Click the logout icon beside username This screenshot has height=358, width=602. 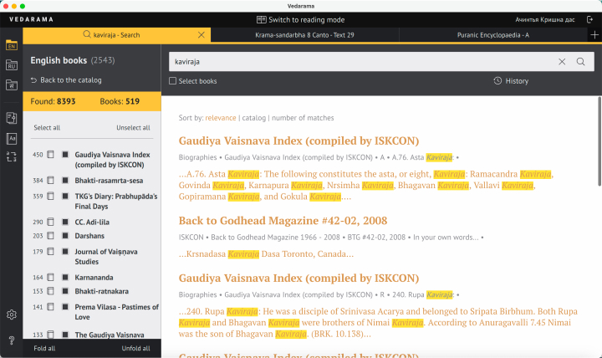(x=589, y=19)
